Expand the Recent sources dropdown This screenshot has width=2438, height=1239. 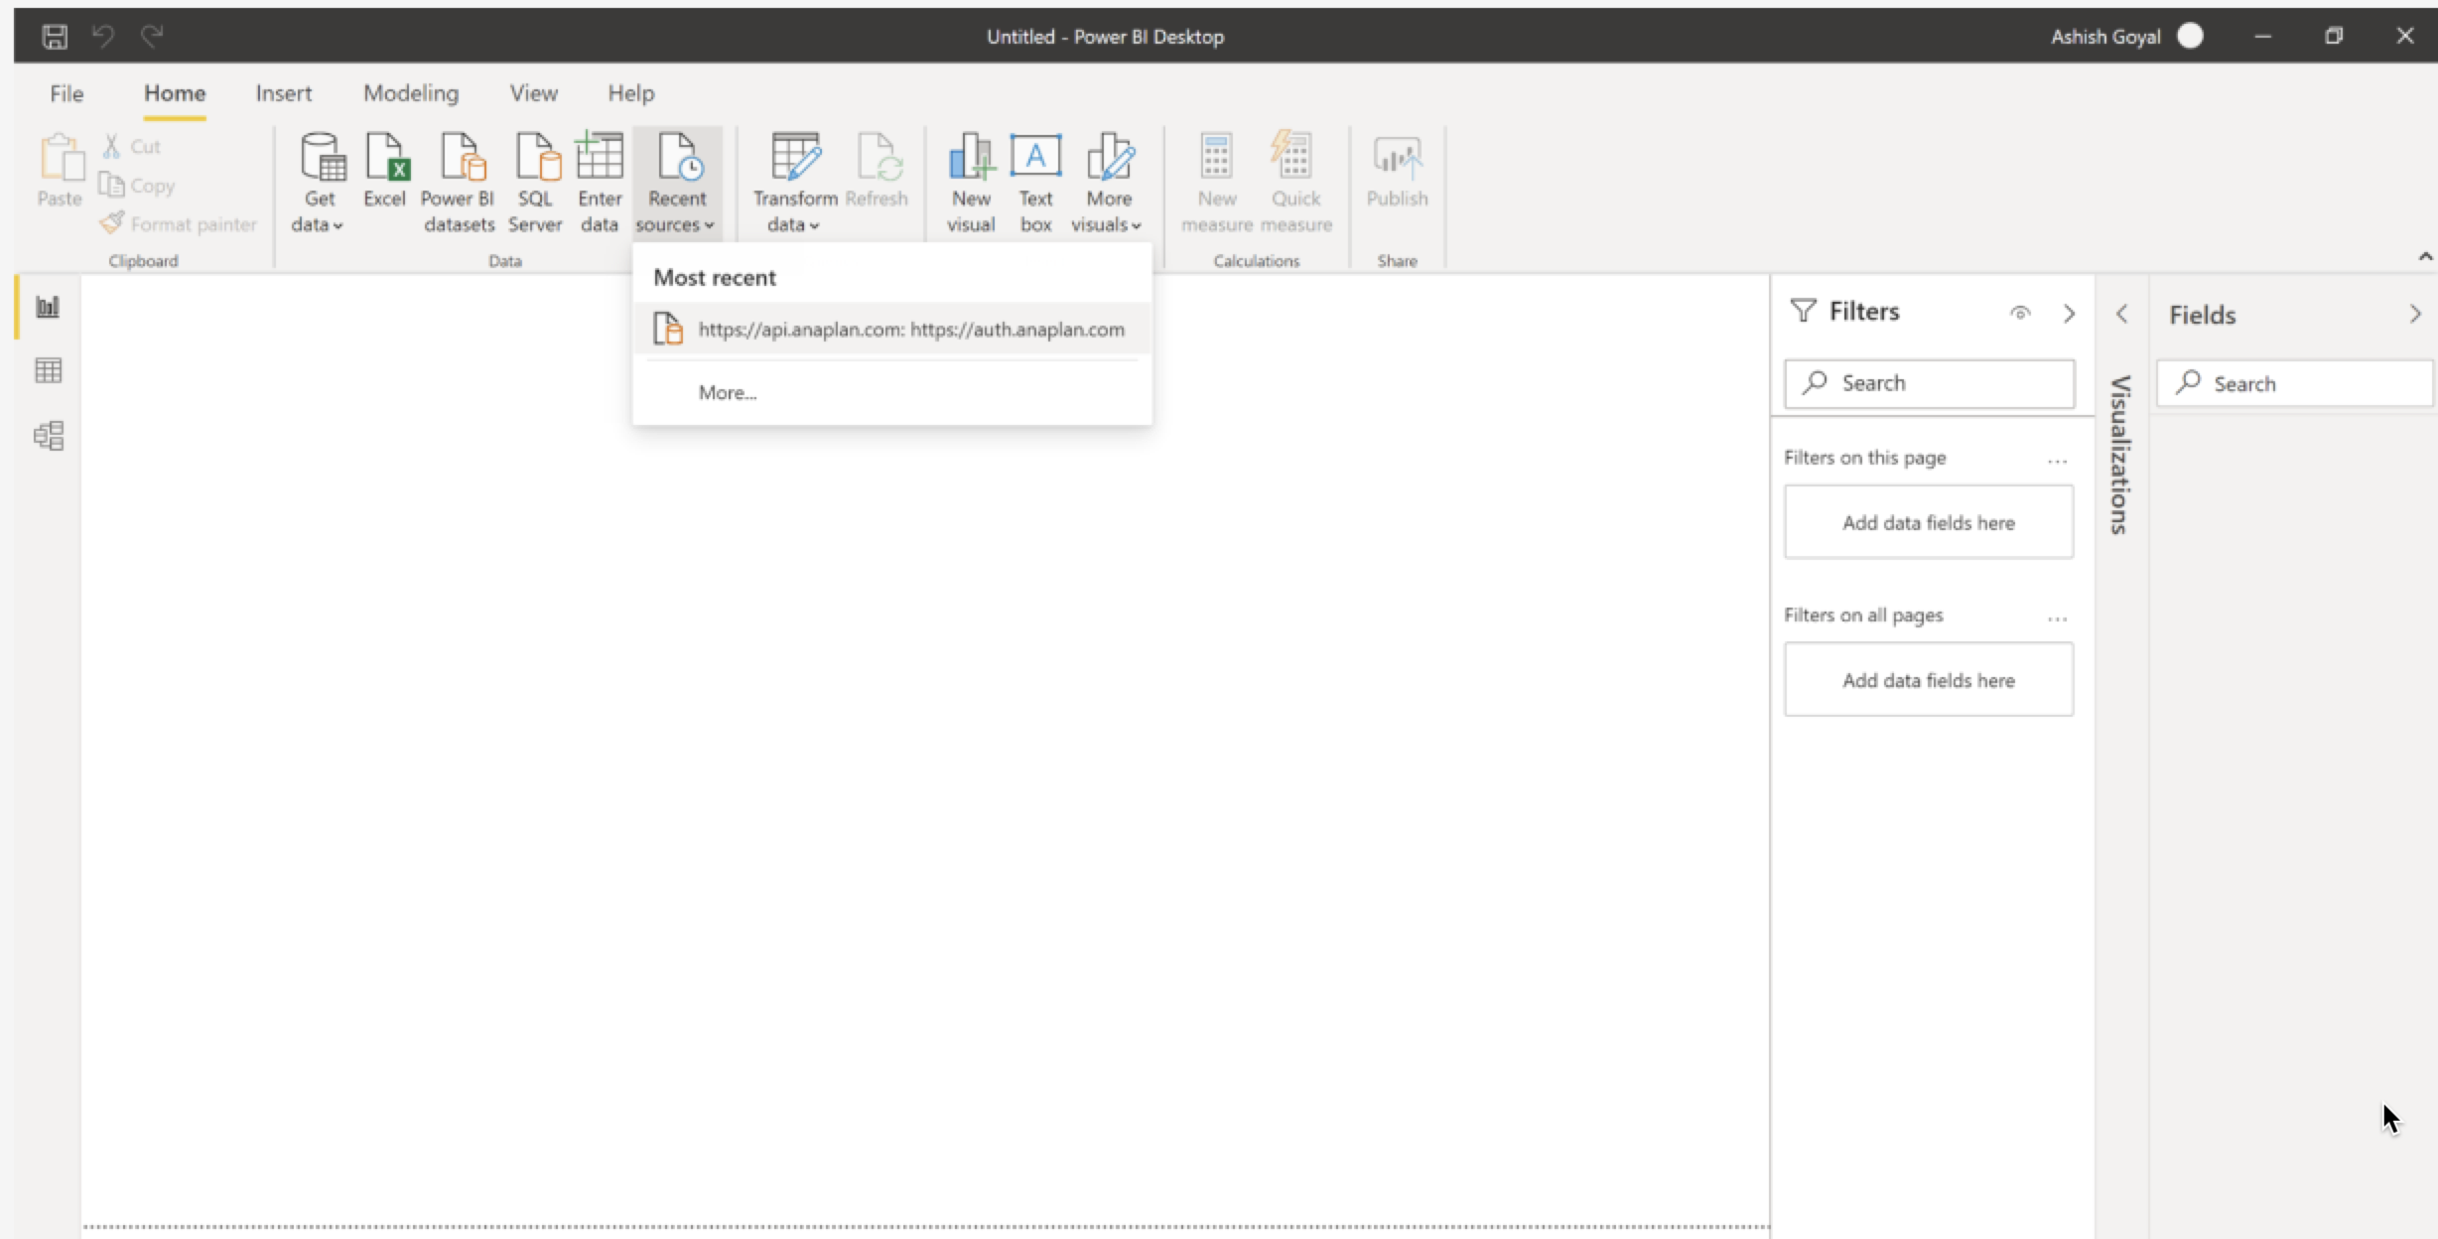pos(676,180)
